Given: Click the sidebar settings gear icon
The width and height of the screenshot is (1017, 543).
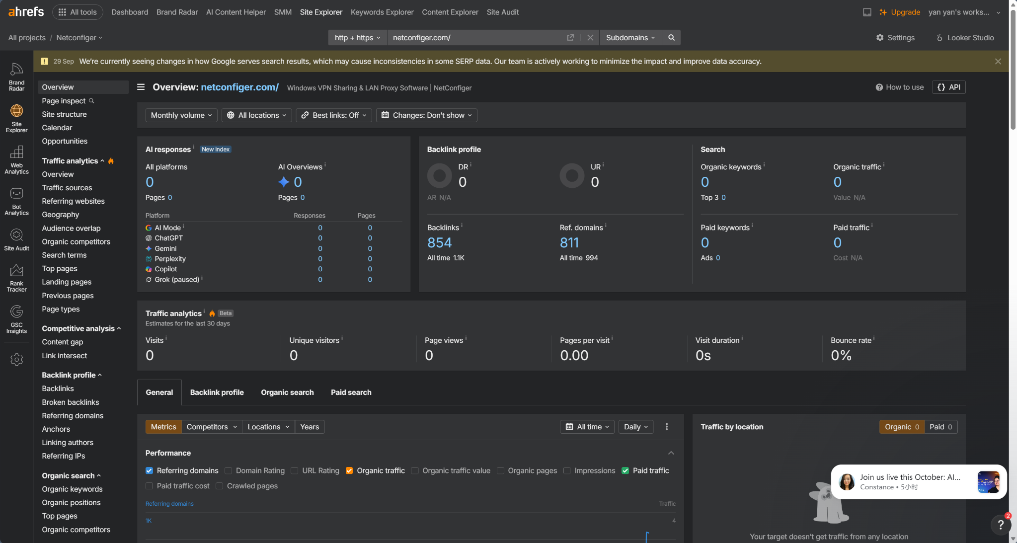Looking at the screenshot, I should pos(16,359).
